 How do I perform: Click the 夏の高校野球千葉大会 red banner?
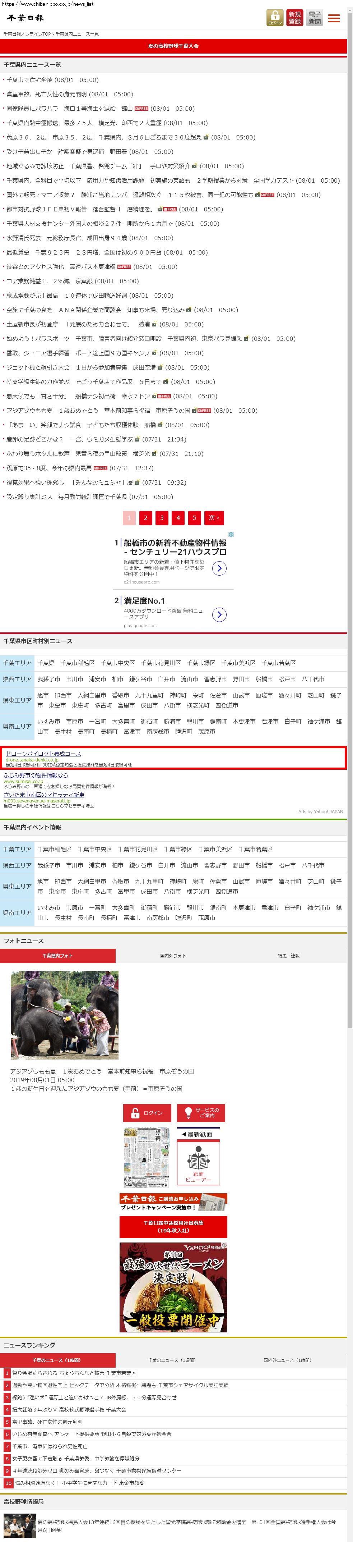[173, 46]
